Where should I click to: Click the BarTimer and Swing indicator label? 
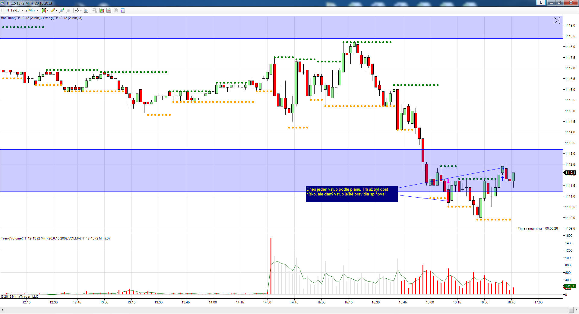pyautogui.click(x=42, y=18)
